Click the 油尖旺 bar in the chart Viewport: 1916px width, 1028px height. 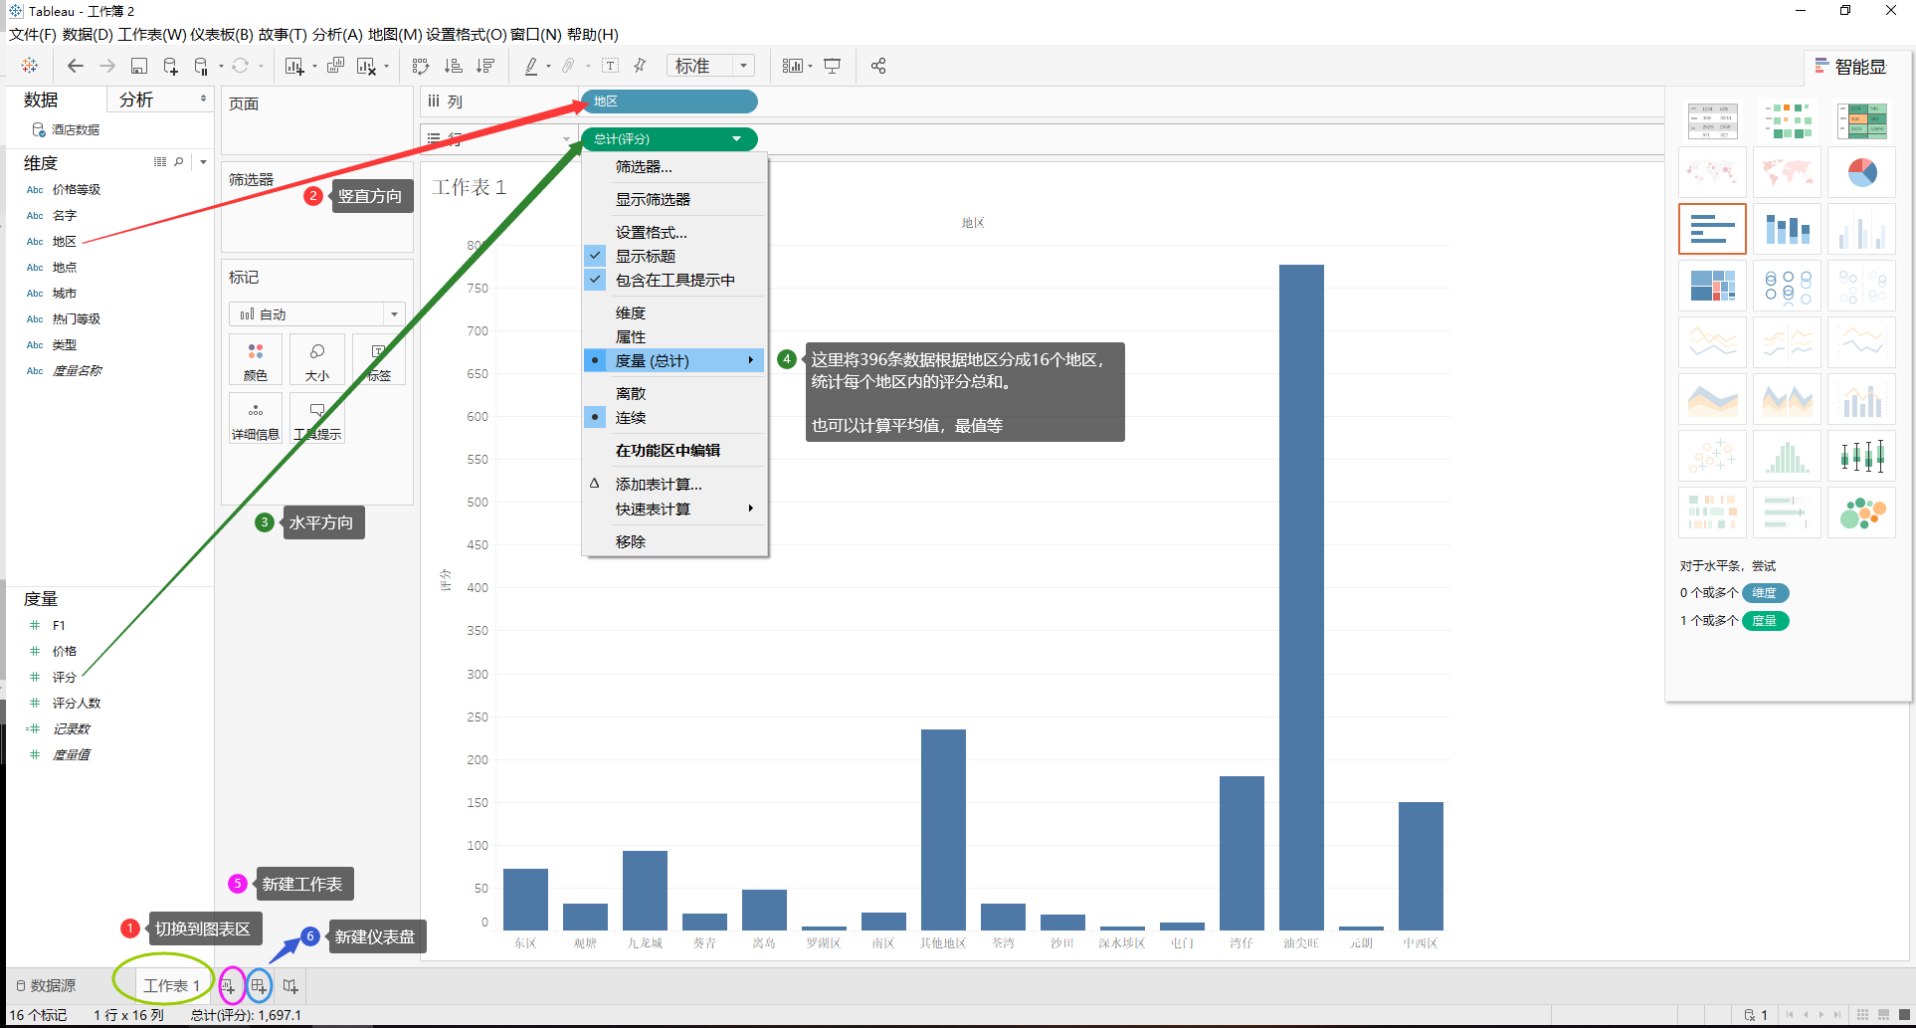(x=1301, y=597)
